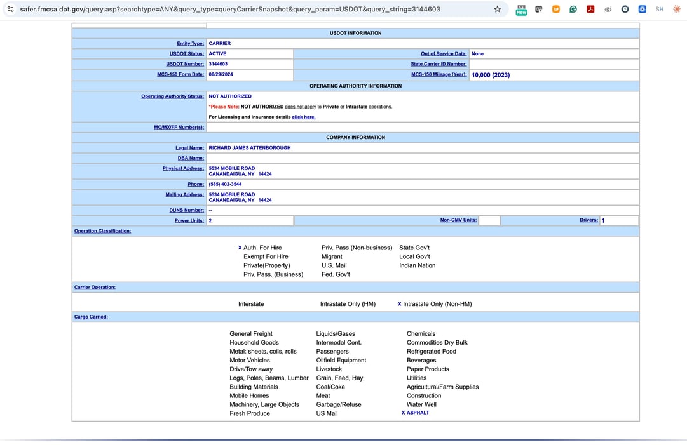This screenshot has height=445, width=687.
Task: Click the Cargo Carried heading link
Action: click(91, 317)
